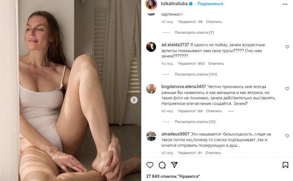Click the verified badge beside tolkalinaliuba
The width and height of the screenshot is (293, 181).
point(191,4)
